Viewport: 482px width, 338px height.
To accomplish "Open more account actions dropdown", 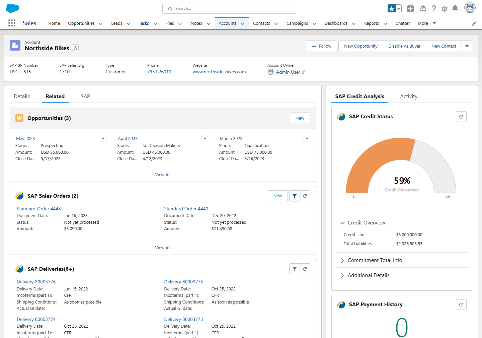I will [467, 46].
